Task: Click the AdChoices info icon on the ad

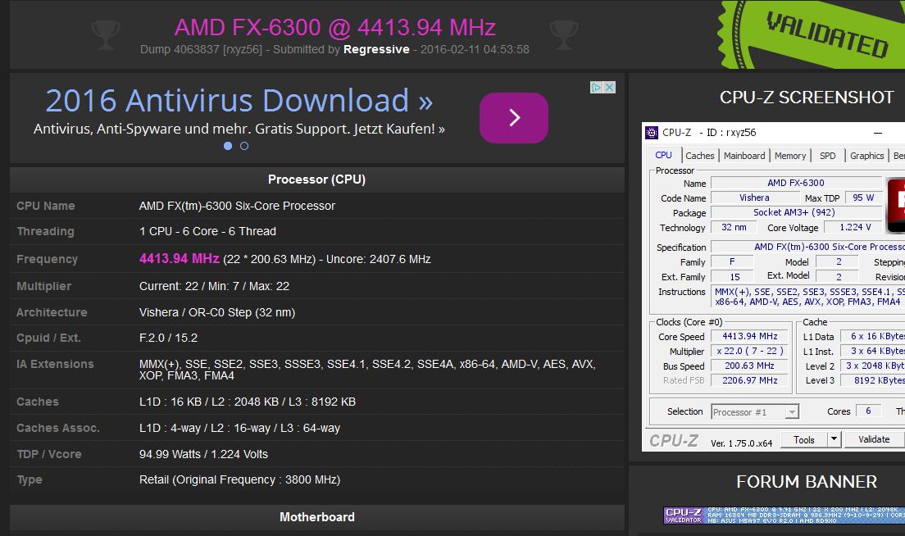Action: tap(596, 87)
